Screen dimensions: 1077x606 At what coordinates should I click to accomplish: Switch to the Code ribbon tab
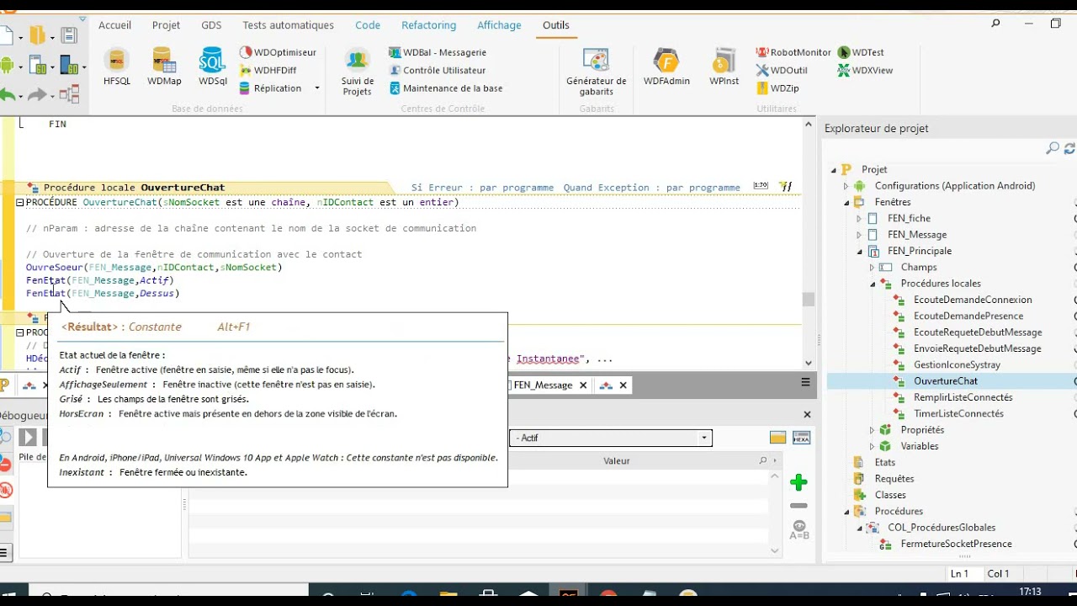[368, 25]
